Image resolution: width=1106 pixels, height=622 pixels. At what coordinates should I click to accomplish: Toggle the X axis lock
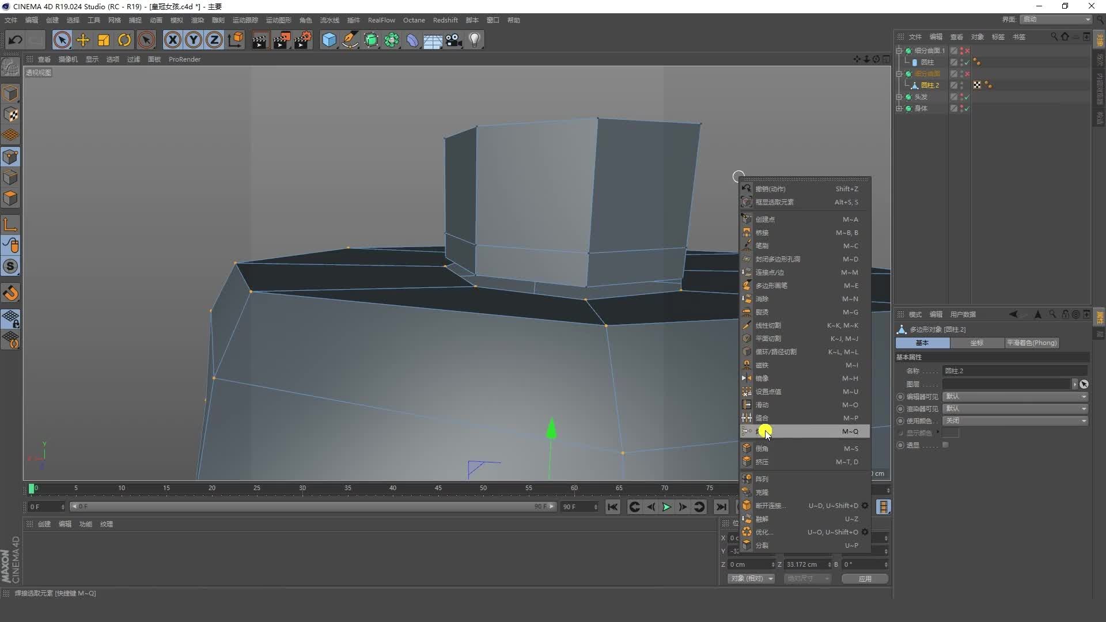(172, 40)
